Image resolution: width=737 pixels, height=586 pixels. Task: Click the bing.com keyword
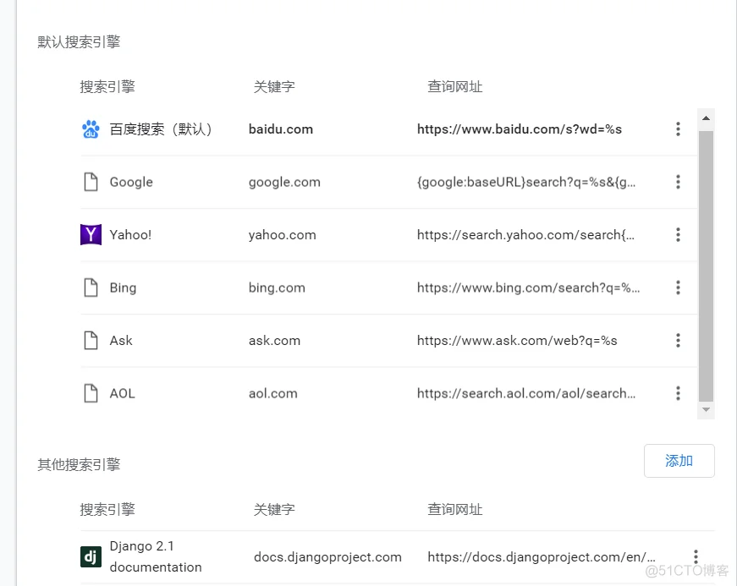click(x=277, y=288)
